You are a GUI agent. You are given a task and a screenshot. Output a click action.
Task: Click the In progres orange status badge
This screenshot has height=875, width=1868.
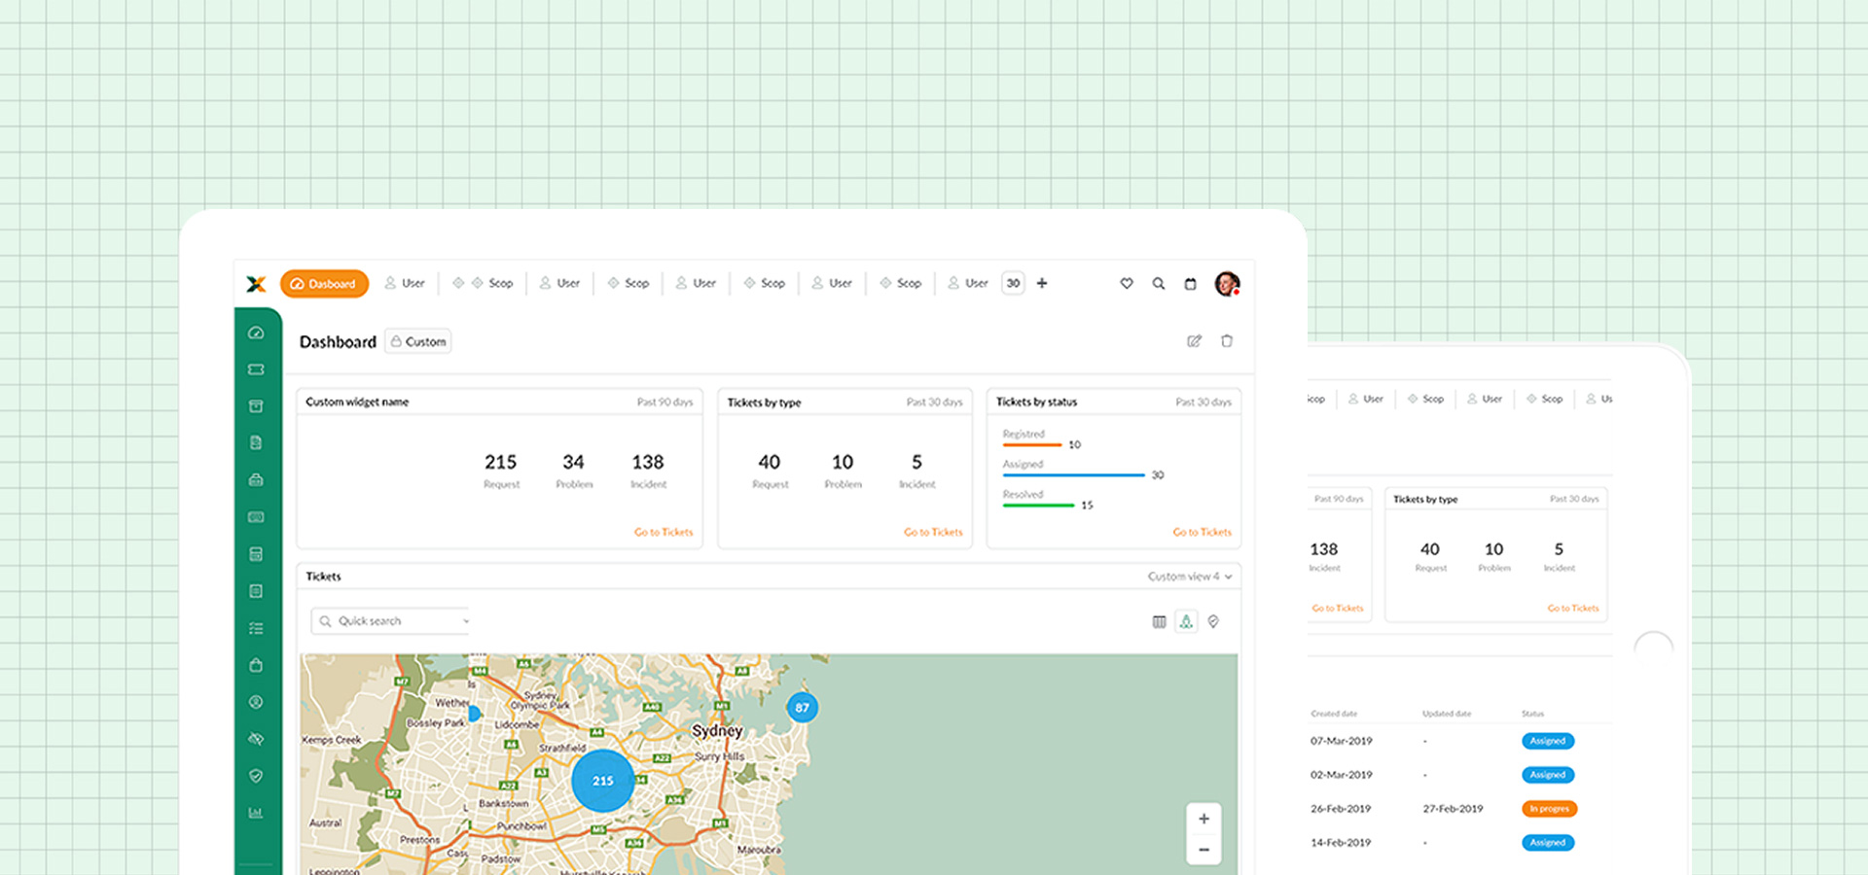click(x=1549, y=809)
